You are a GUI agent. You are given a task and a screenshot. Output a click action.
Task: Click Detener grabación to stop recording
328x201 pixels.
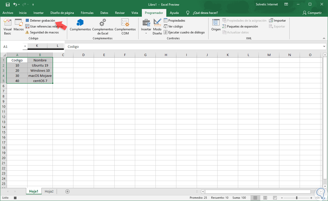(42, 20)
